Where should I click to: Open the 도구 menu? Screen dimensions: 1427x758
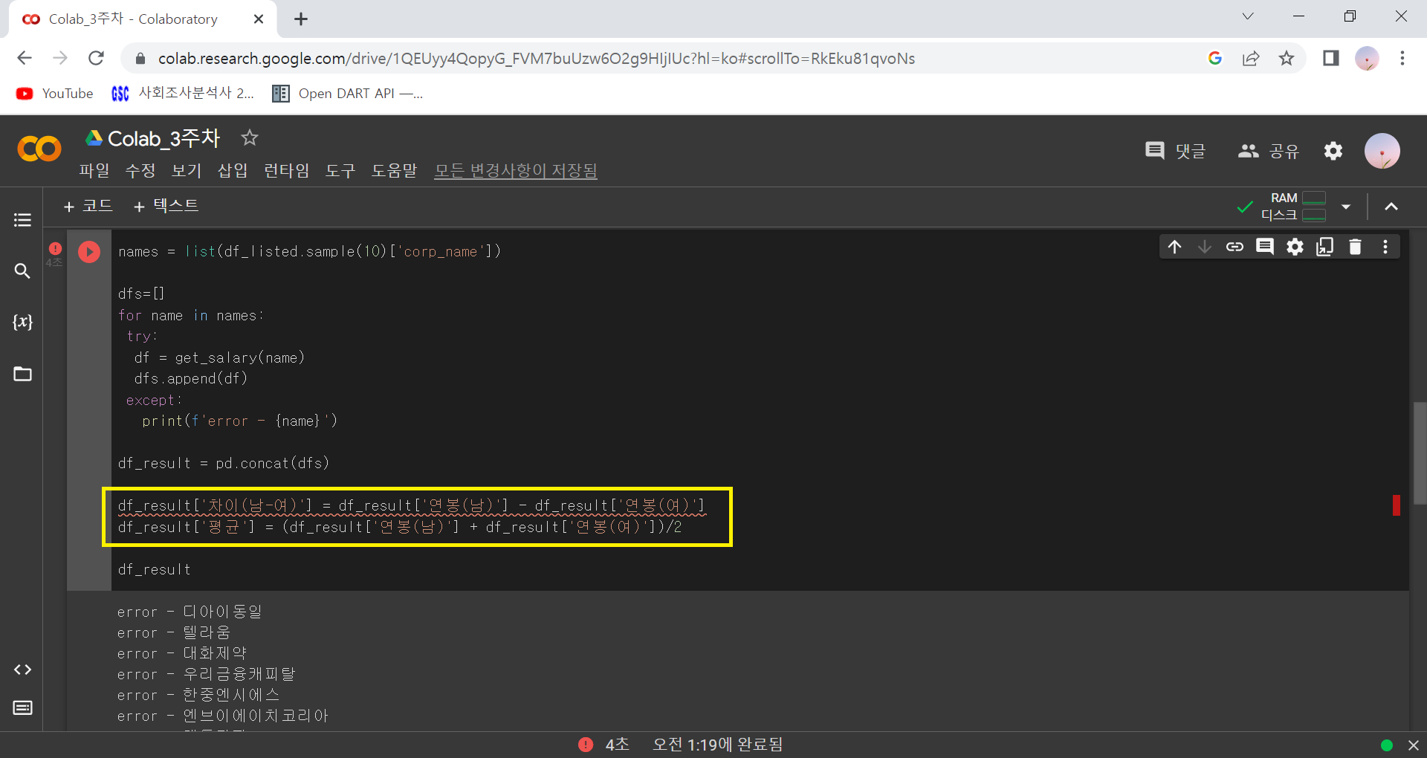click(x=340, y=171)
